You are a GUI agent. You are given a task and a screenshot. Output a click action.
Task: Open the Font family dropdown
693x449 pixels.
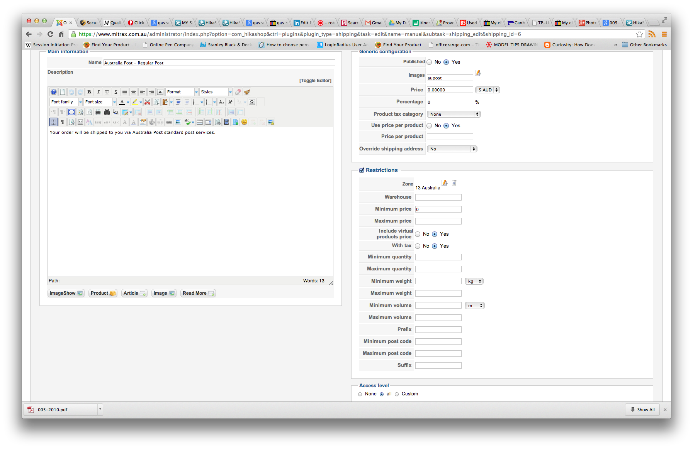point(66,102)
